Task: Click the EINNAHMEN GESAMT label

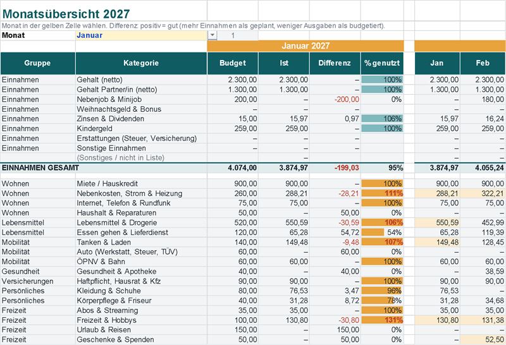Action: tap(40, 167)
